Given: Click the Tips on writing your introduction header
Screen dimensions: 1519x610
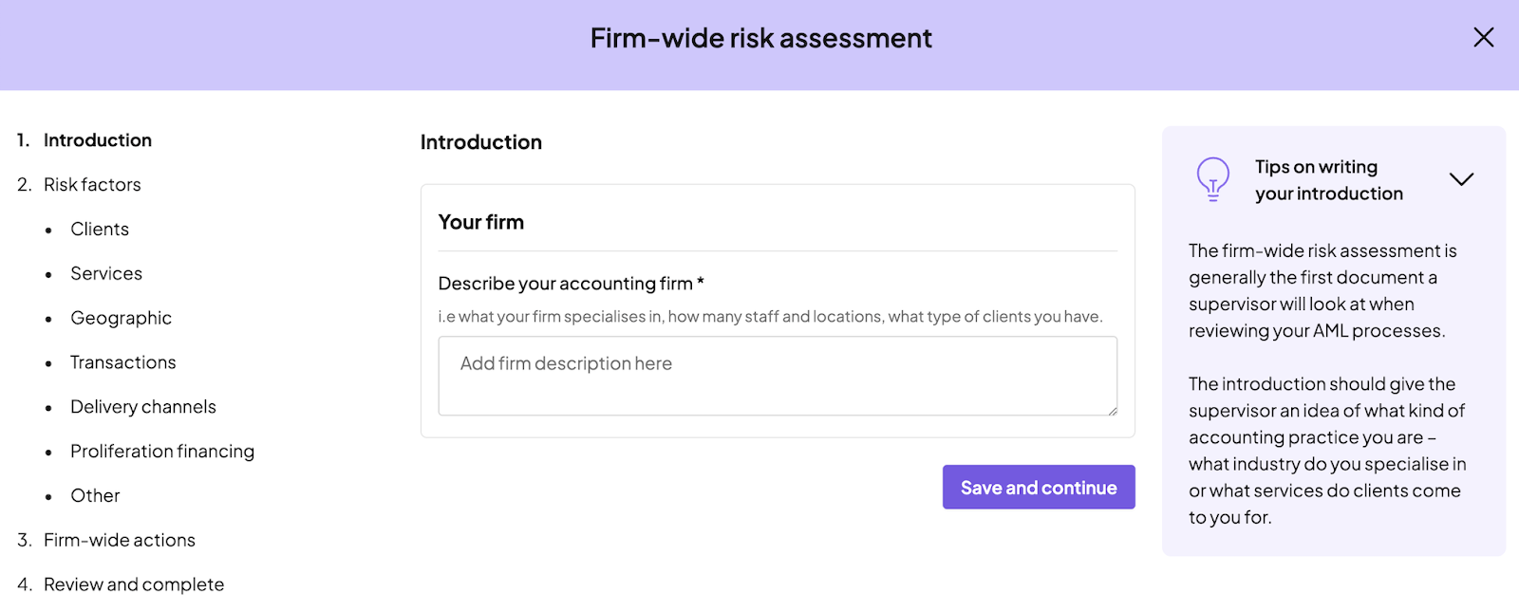Looking at the screenshot, I should [x=1328, y=180].
